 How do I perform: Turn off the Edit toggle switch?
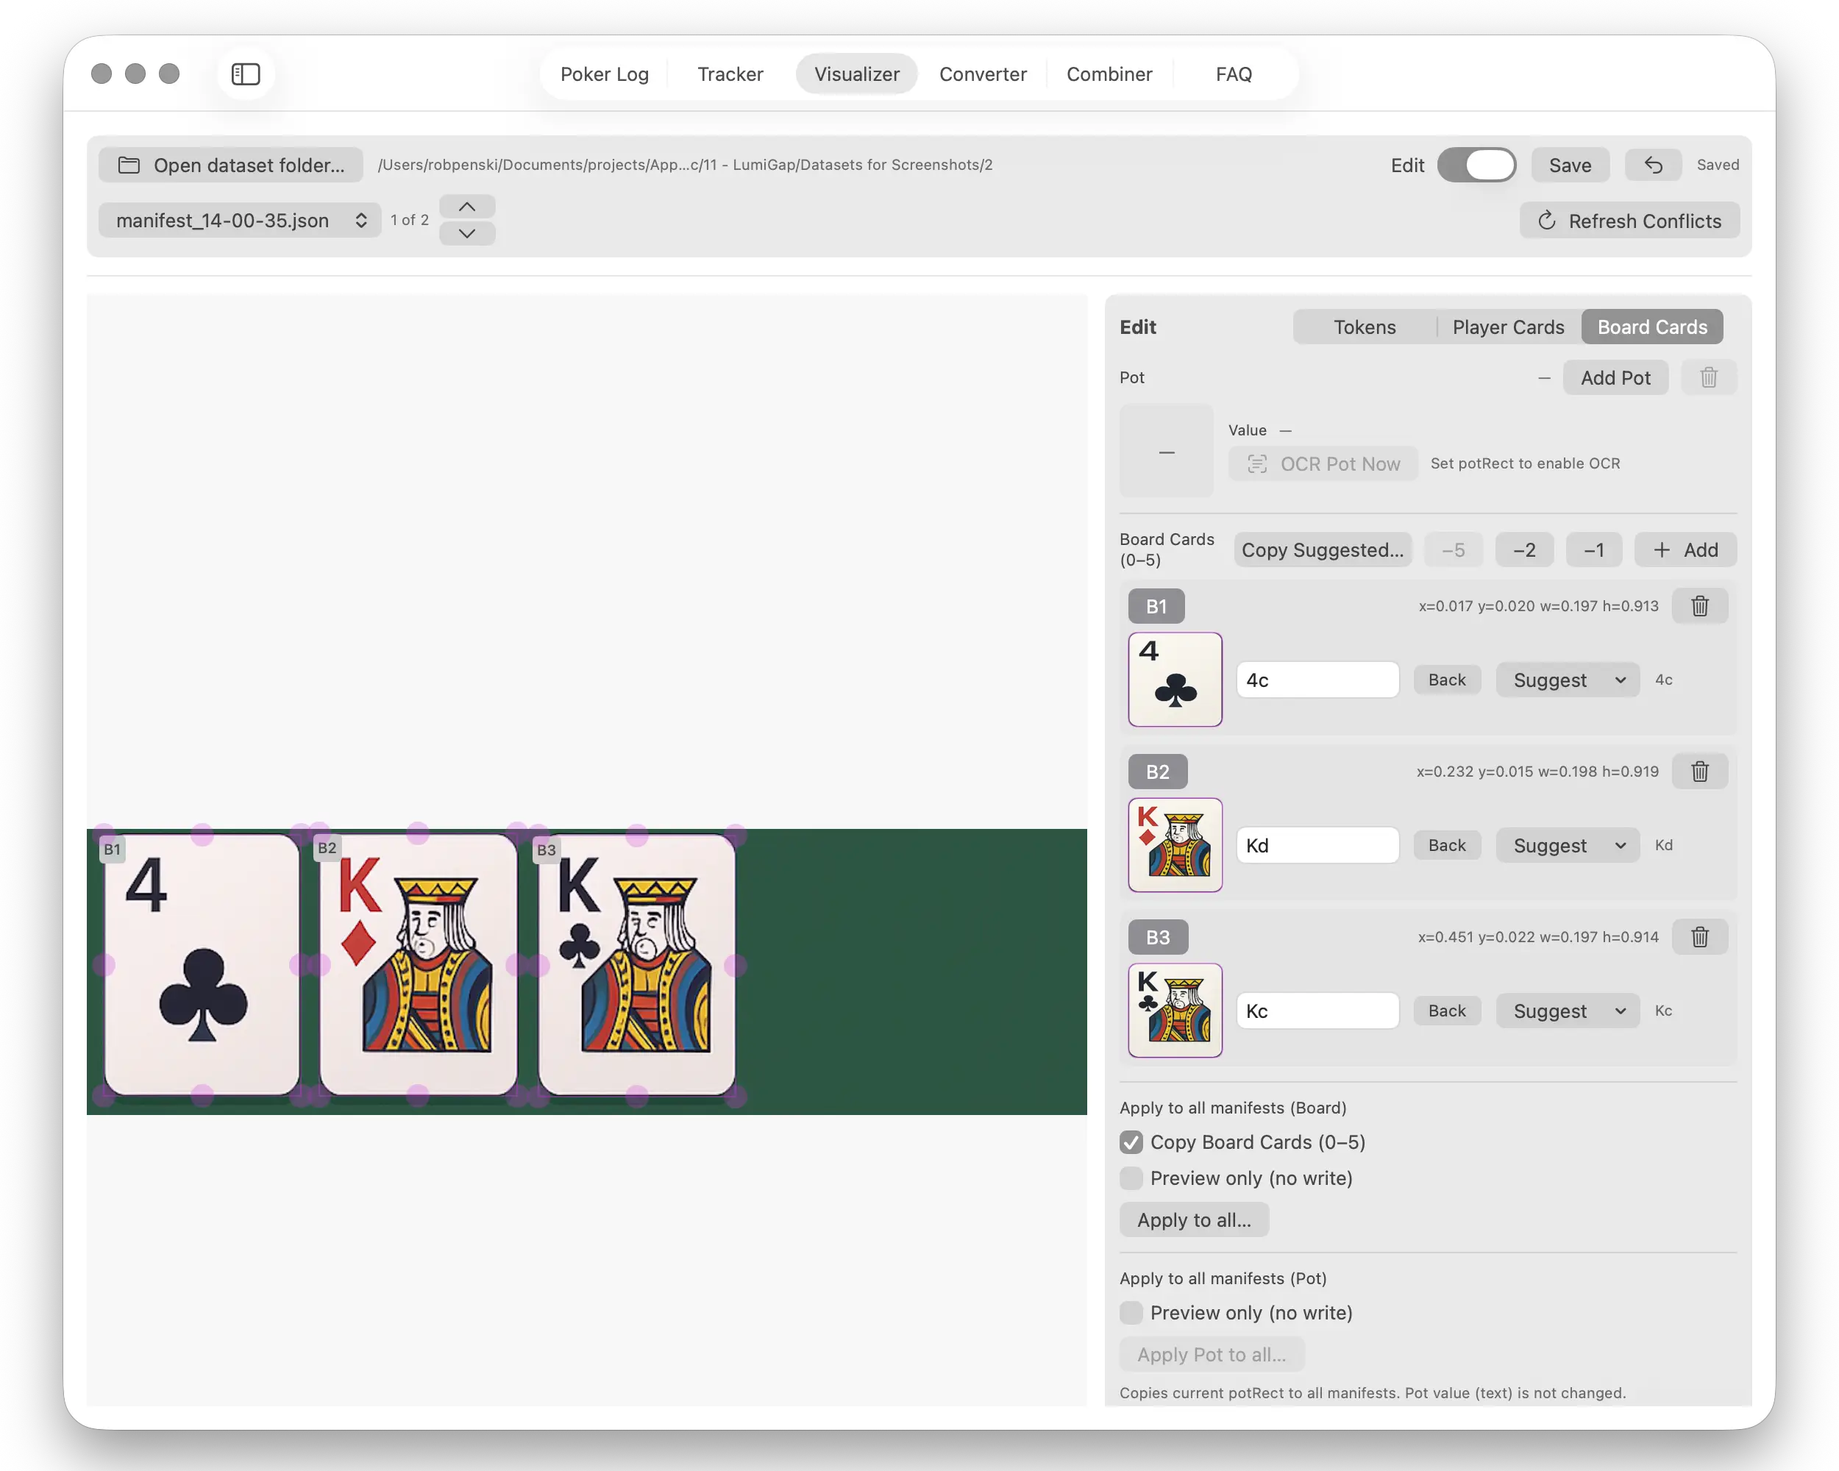tap(1479, 165)
